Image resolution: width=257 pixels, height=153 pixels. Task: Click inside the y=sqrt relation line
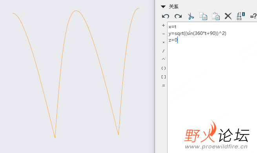[197, 33]
